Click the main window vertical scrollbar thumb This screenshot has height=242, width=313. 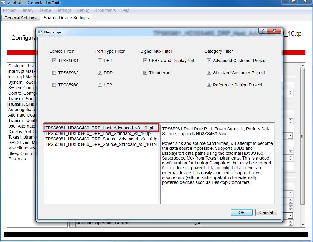pyautogui.click(x=303, y=136)
